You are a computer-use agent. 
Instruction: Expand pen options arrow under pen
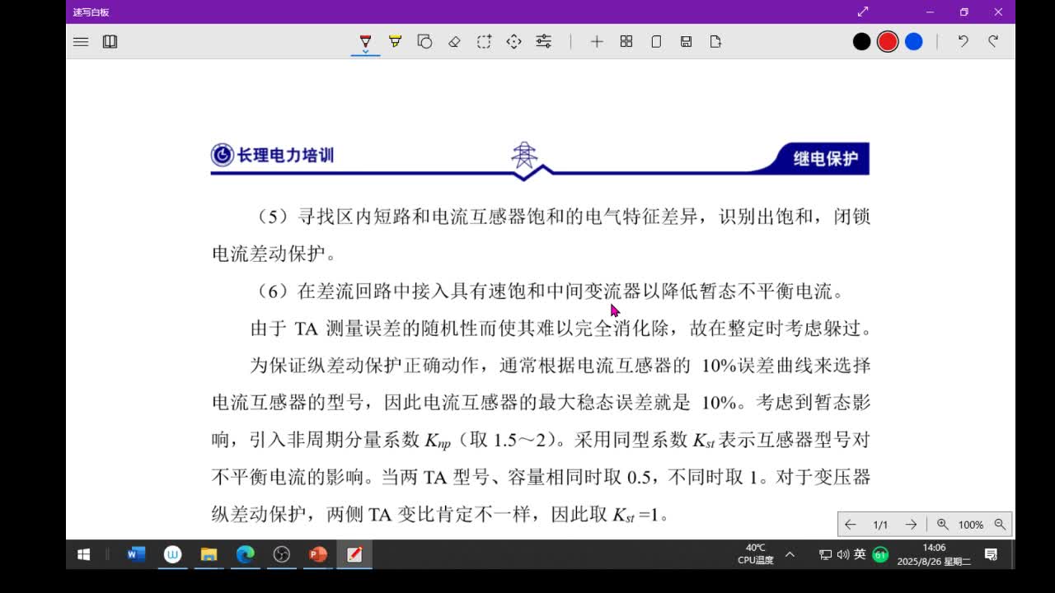pyautogui.click(x=365, y=52)
